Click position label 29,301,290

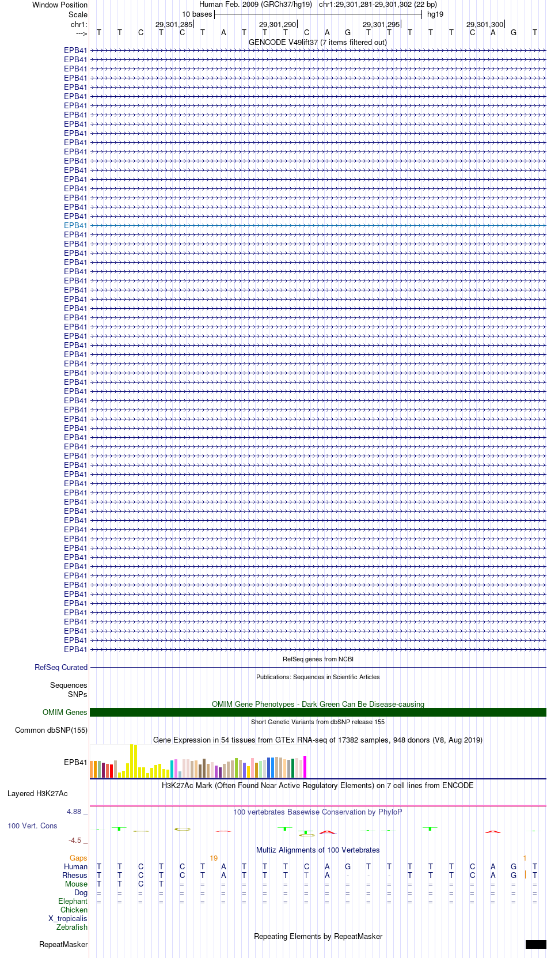(x=278, y=24)
